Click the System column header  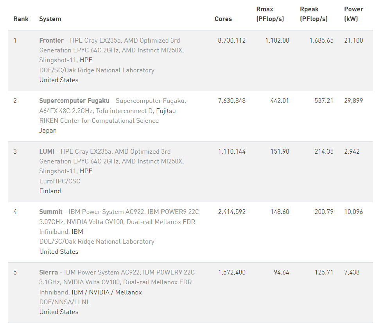point(50,19)
